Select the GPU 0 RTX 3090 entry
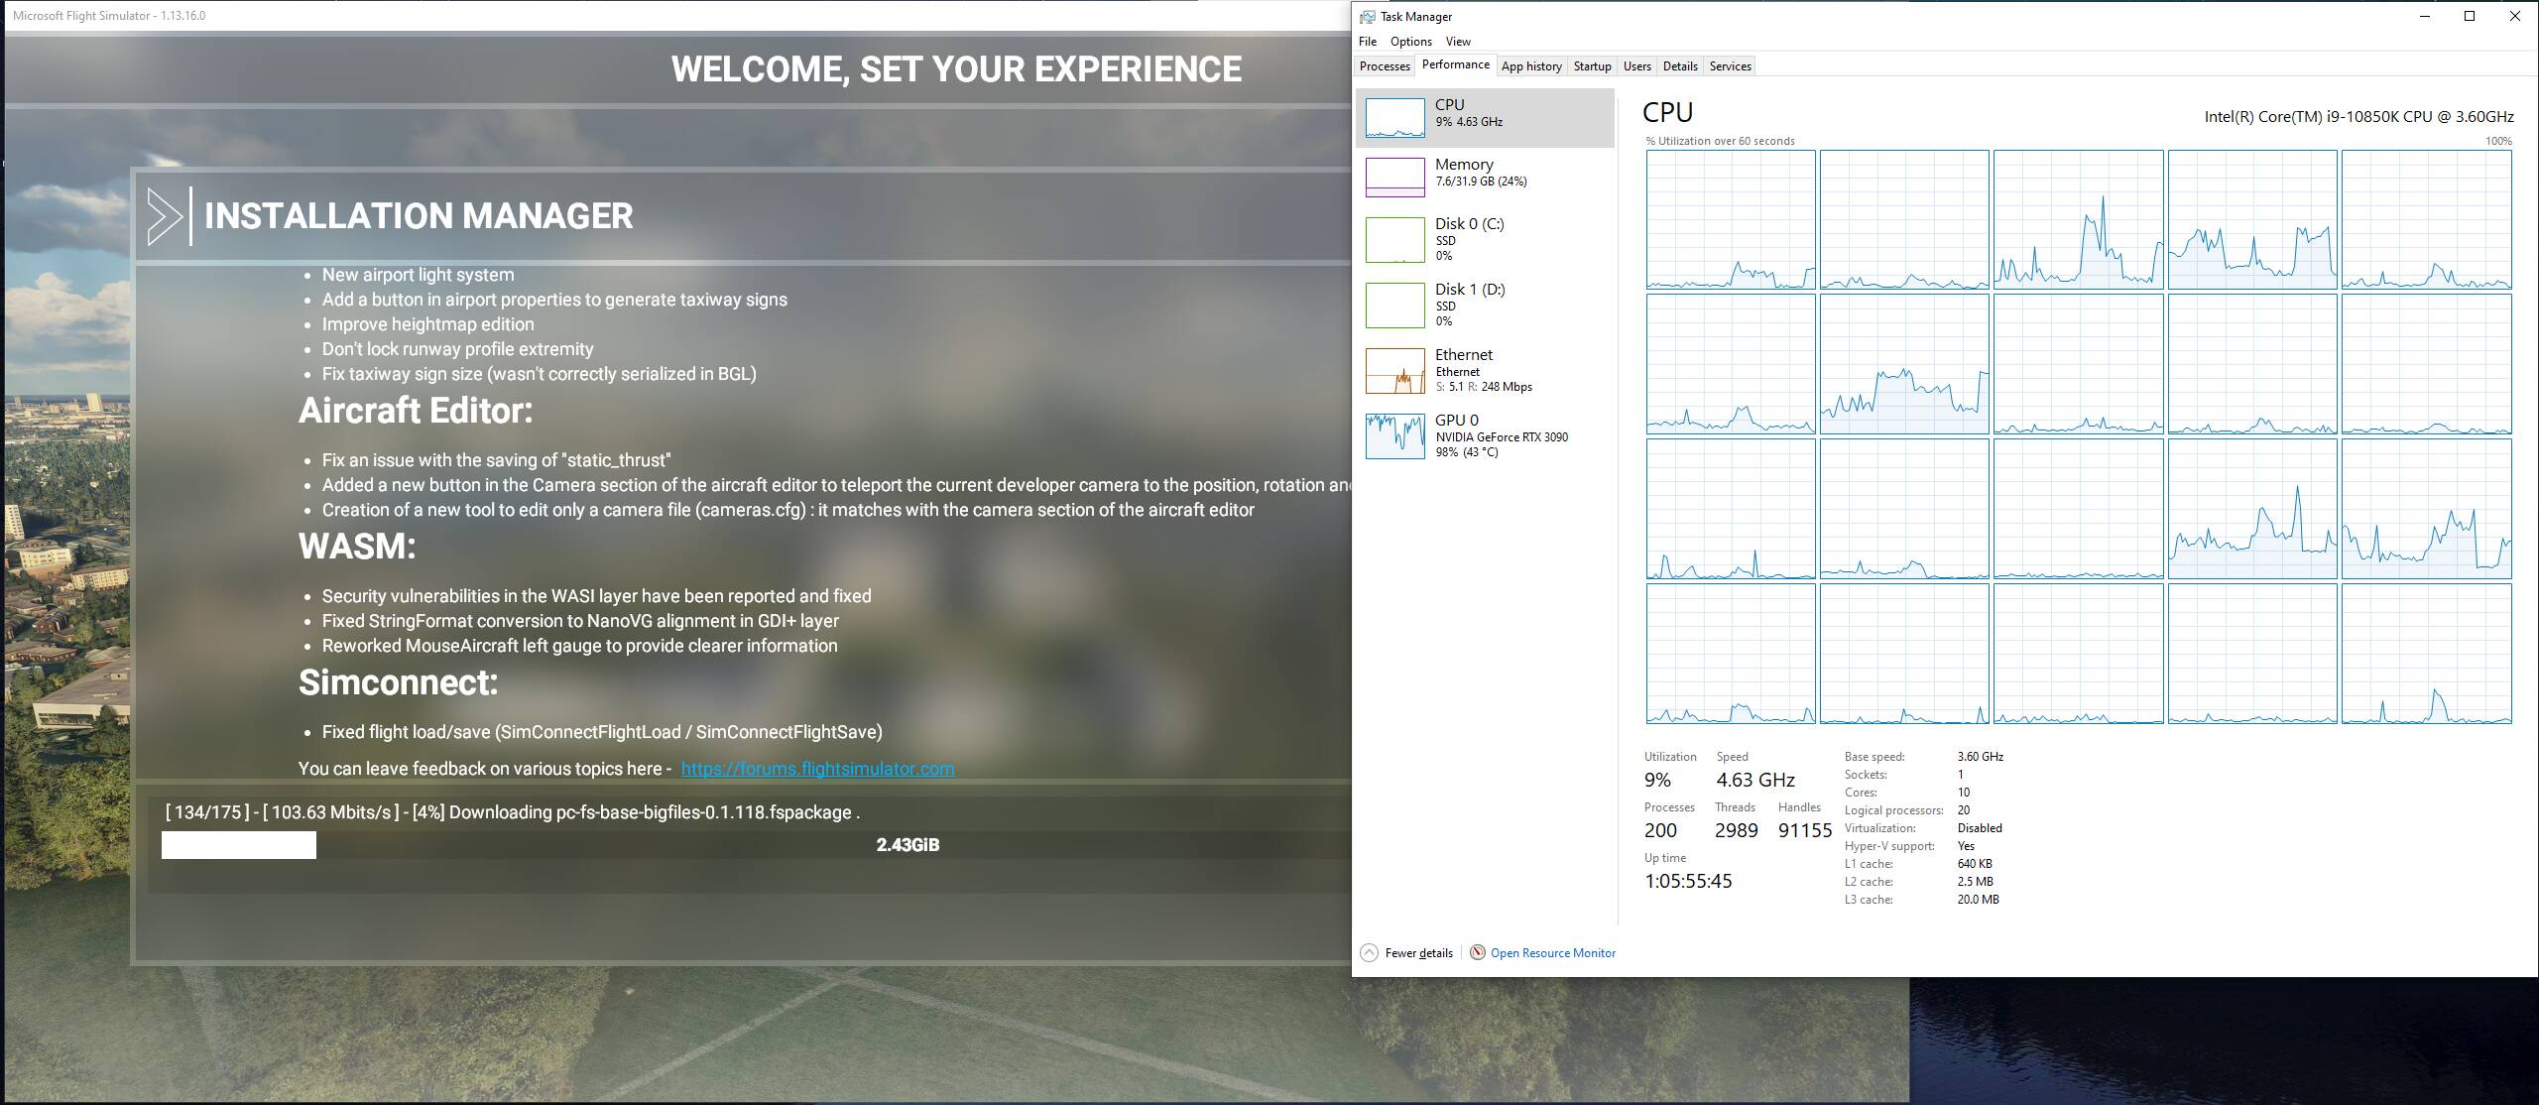Image resolution: width=2539 pixels, height=1105 pixels. (1394, 436)
